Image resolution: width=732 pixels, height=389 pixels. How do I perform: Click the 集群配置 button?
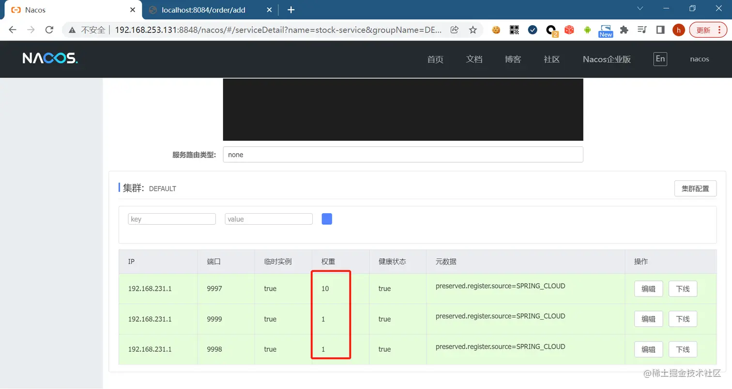pyautogui.click(x=695, y=188)
